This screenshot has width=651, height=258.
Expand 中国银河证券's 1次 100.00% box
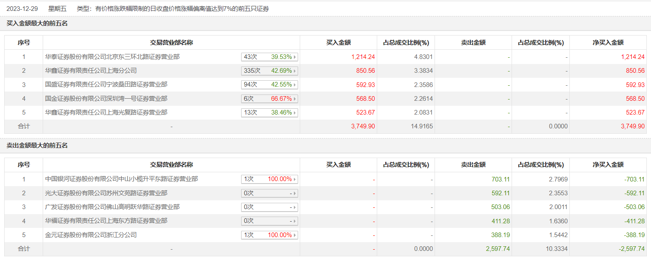tap(269, 179)
